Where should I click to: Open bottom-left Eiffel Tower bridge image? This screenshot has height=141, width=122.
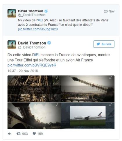tap(34, 116)
